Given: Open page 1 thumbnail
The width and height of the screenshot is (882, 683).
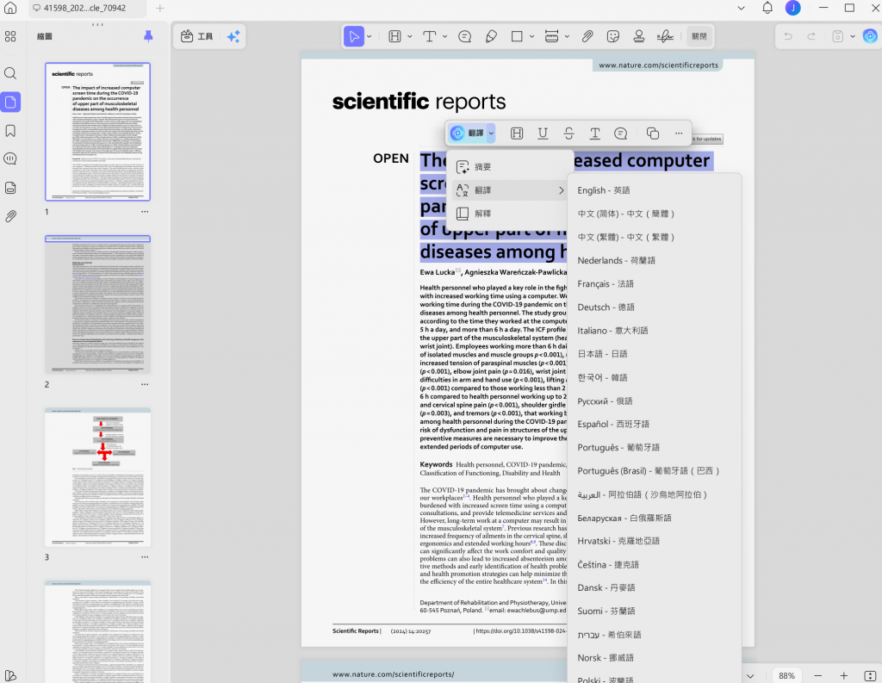Looking at the screenshot, I should (98, 132).
